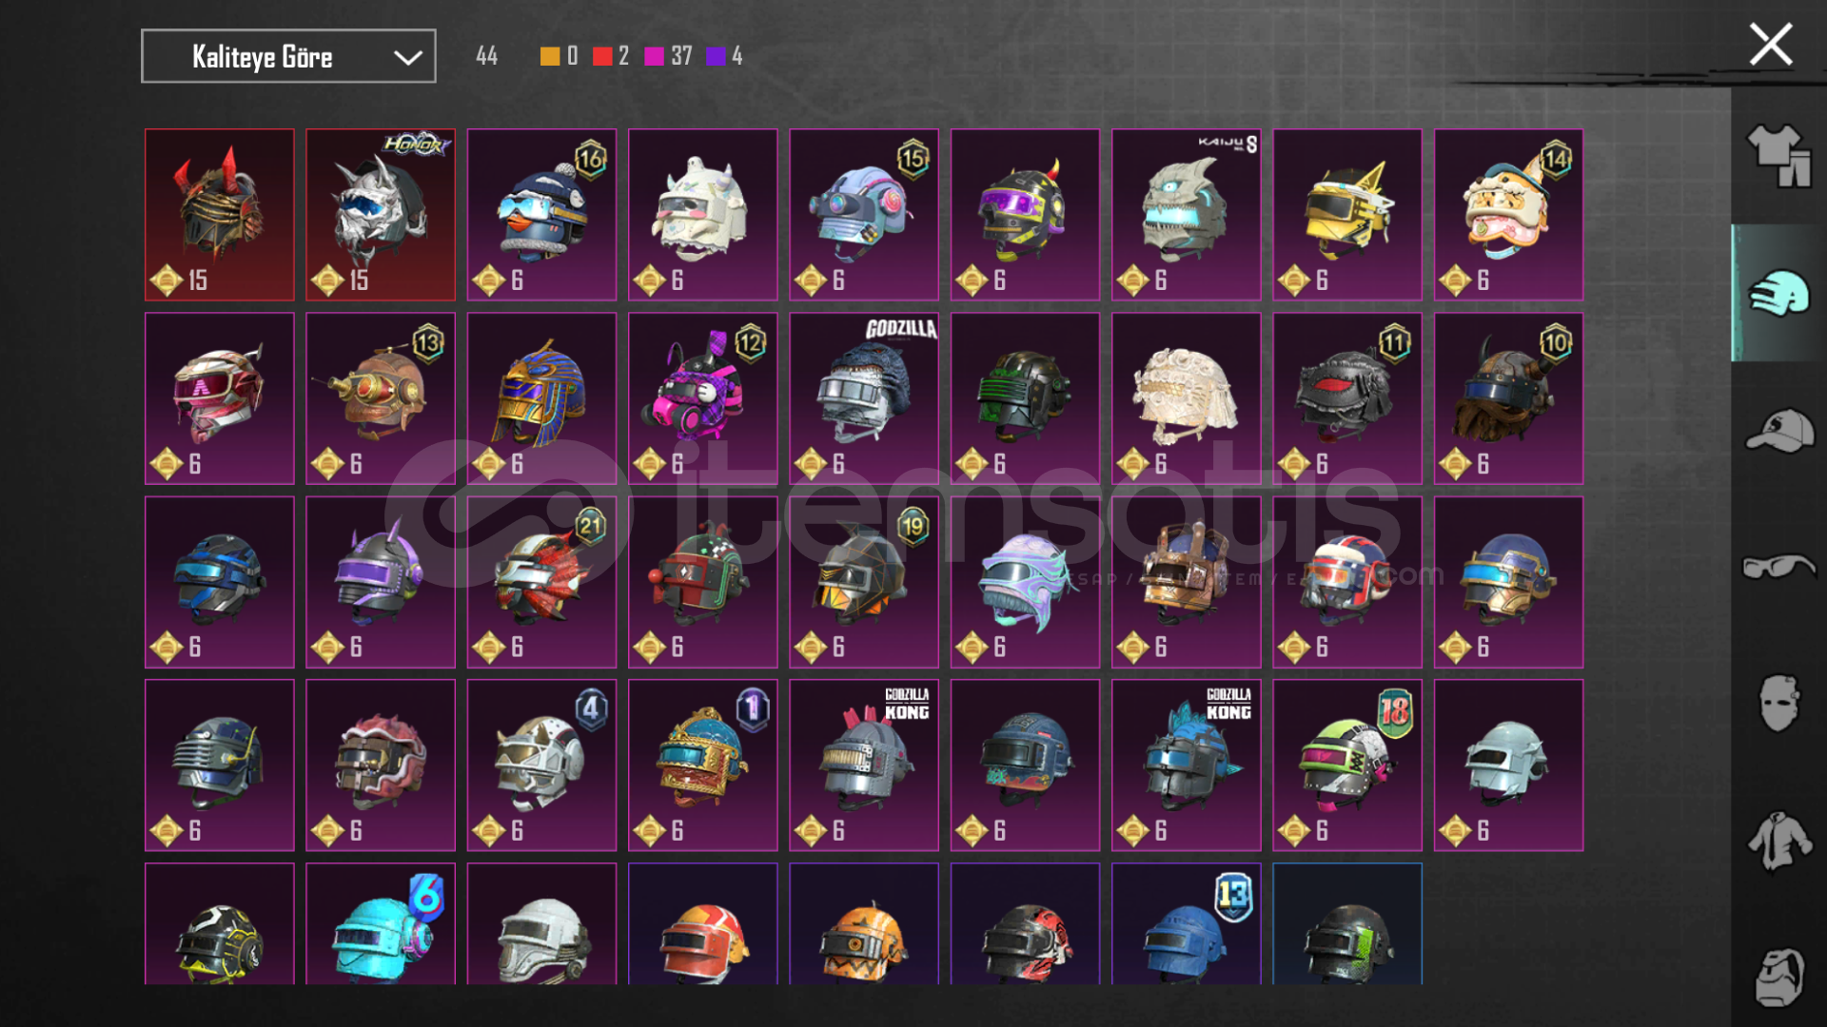This screenshot has height=1027, width=1827.
Task: Open the sunglasses category icon
Action: [1778, 567]
